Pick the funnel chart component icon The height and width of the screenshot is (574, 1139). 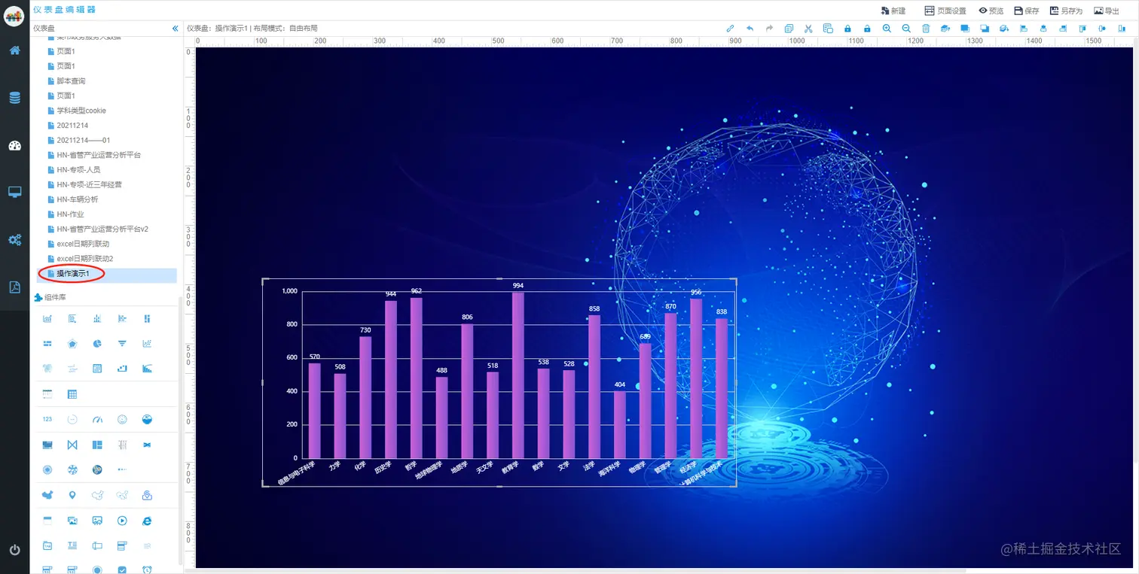click(x=122, y=344)
